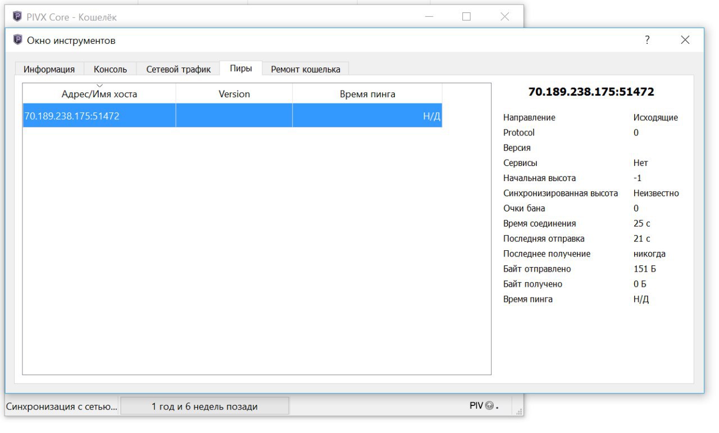Click the sort arrow above Адрес/Имя хоста
The width and height of the screenshot is (719, 433).
[x=99, y=85]
